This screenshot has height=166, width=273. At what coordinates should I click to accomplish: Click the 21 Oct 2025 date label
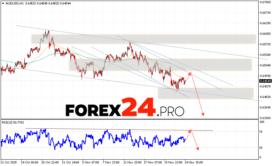pyautogui.click(x=10, y=162)
